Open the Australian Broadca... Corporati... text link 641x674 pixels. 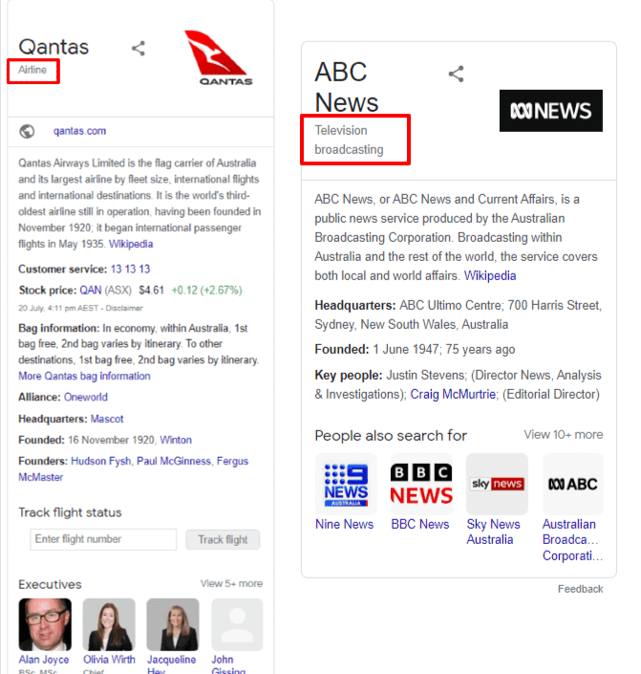(x=572, y=540)
